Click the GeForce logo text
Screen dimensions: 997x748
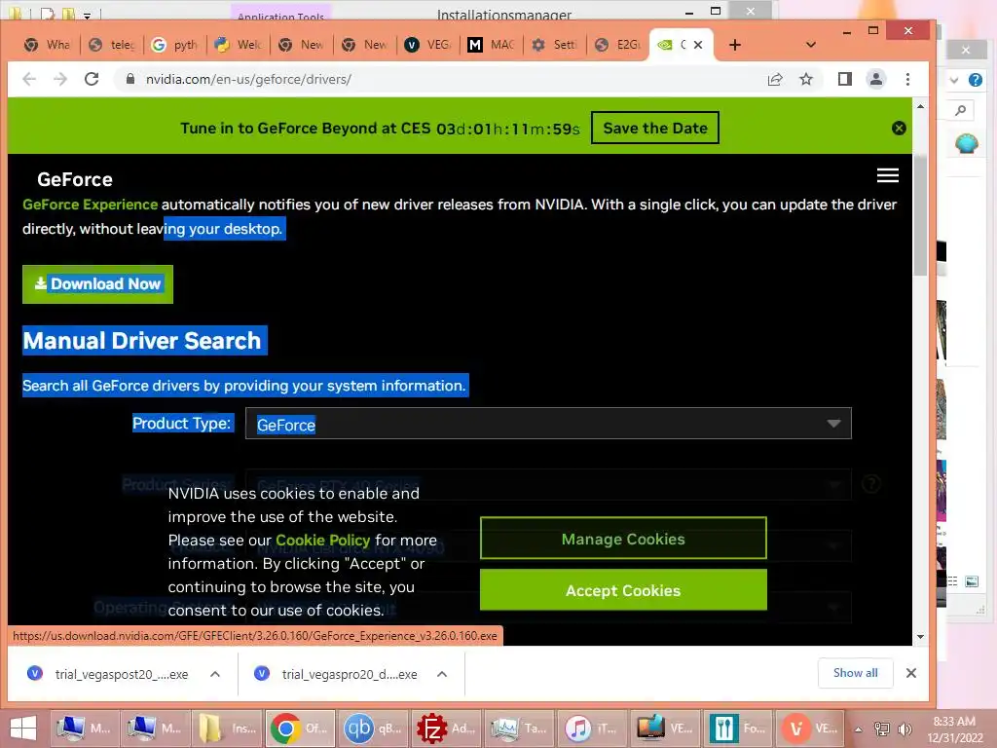pos(75,179)
